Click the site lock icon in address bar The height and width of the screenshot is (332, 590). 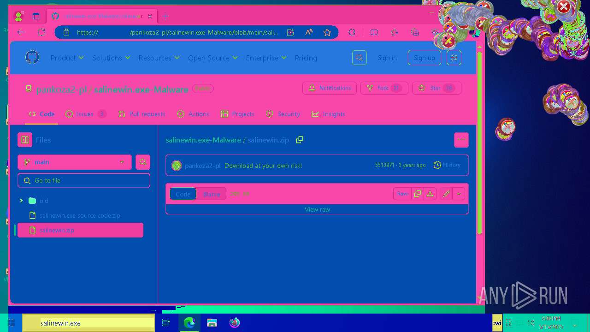[66, 32]
